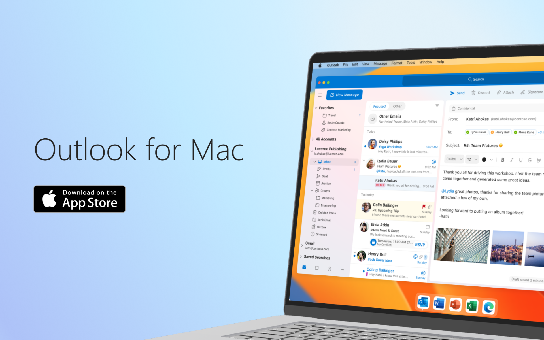Expand the Saved Searches section

click(x=316, y=257)
